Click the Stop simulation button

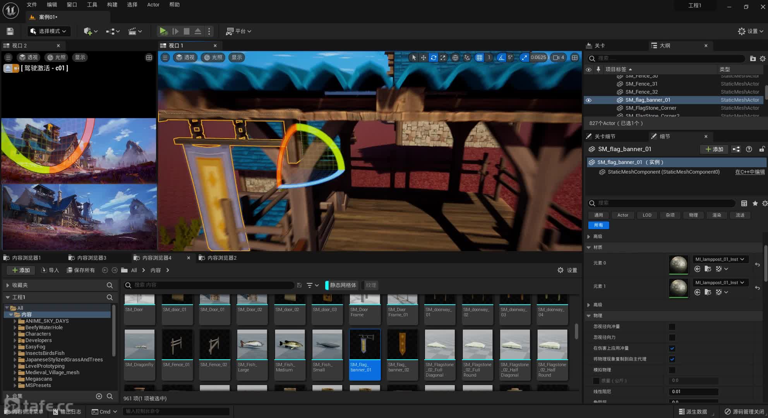tap(187, 31)
